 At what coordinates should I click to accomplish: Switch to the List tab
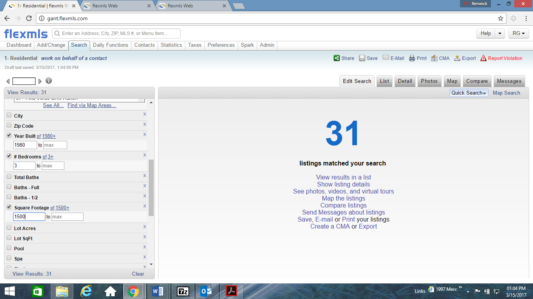[x=384, y=81]
